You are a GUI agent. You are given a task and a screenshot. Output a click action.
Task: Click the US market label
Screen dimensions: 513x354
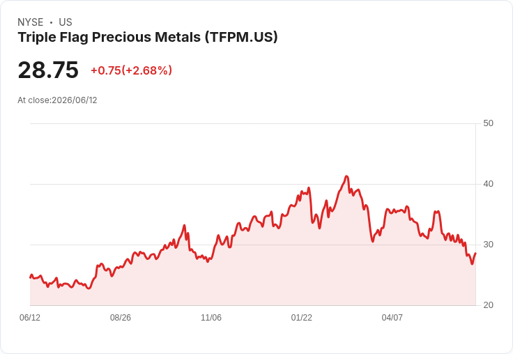66,22
